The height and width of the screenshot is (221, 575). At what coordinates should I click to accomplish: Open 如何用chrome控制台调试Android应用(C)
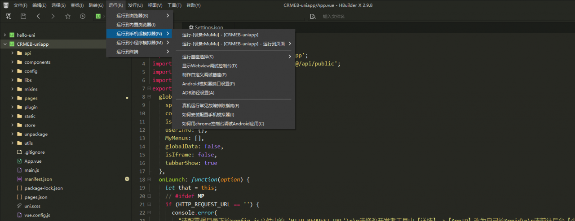coord(233,123)
